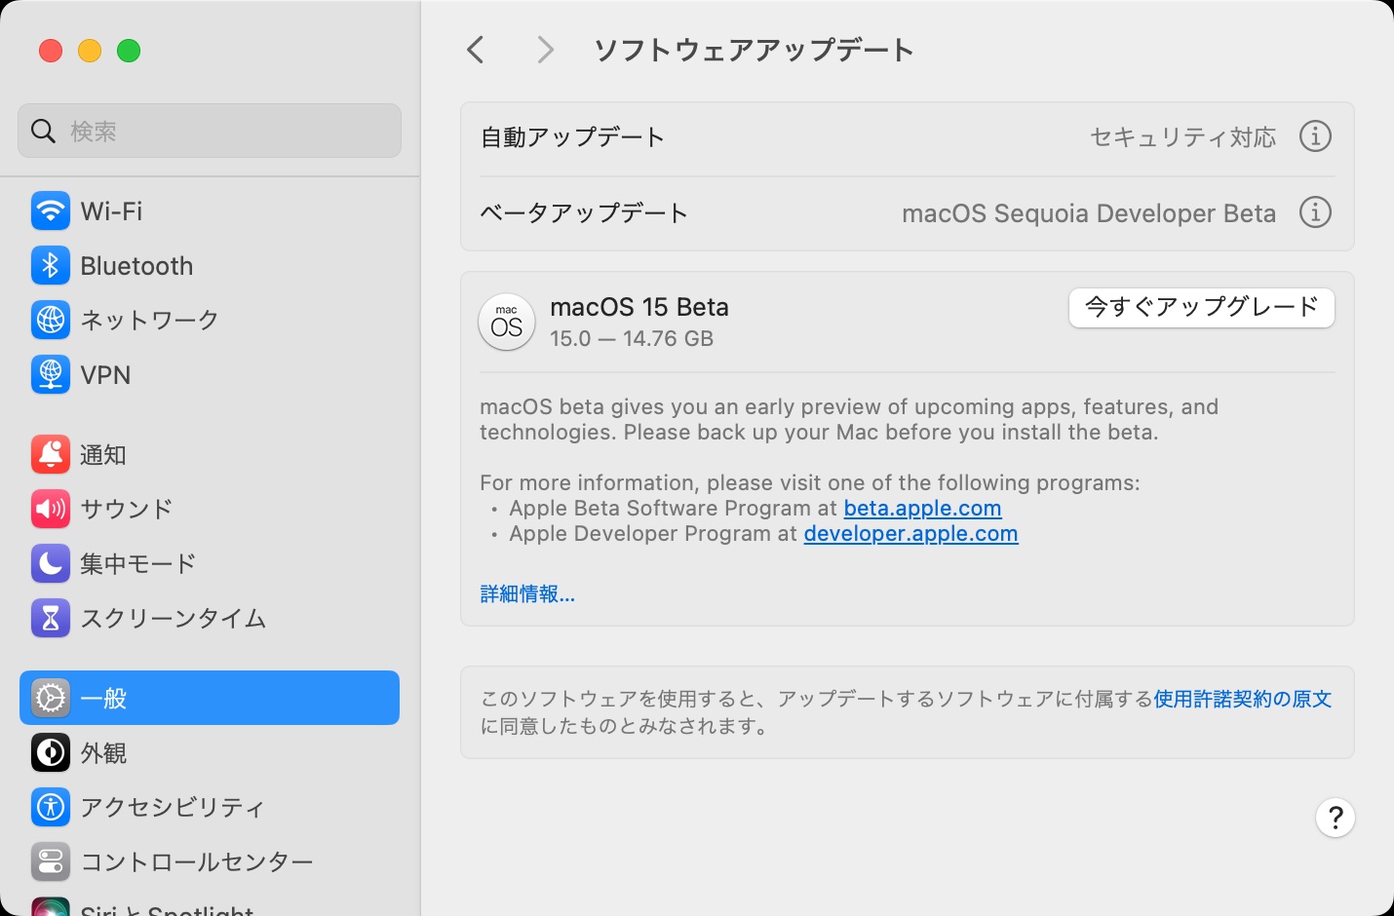Close the settings window
Viewport: 1394px width, 916px height.
(51, 51)
